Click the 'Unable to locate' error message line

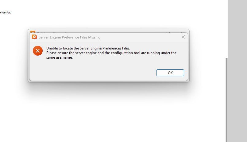88,48
